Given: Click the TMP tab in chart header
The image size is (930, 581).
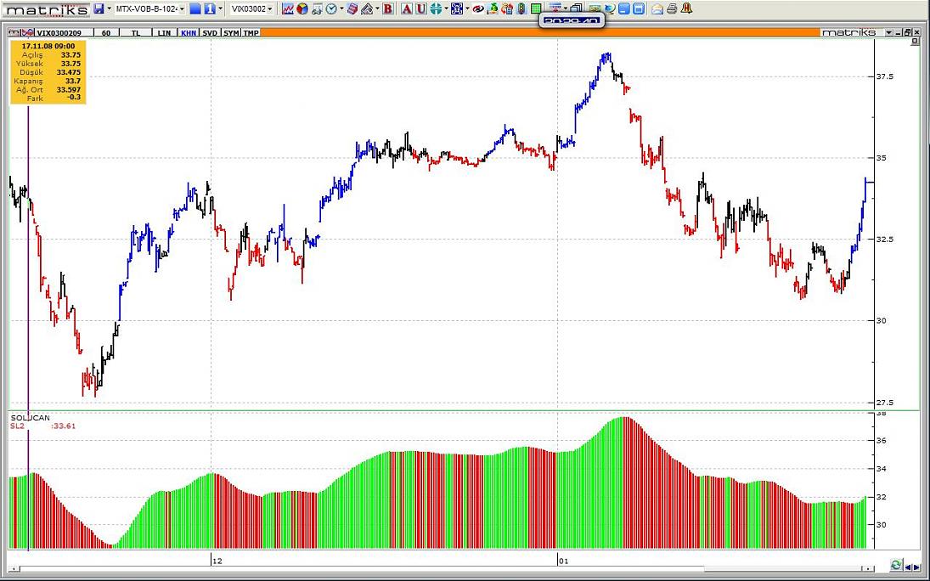Looking at the screenshot, I should (251, 32).
